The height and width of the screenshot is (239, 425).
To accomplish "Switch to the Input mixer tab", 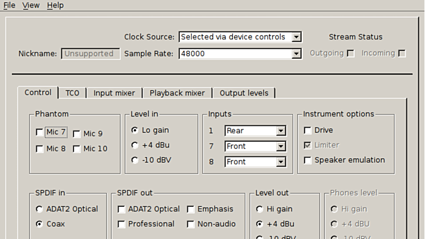I will tap(114, 93).
